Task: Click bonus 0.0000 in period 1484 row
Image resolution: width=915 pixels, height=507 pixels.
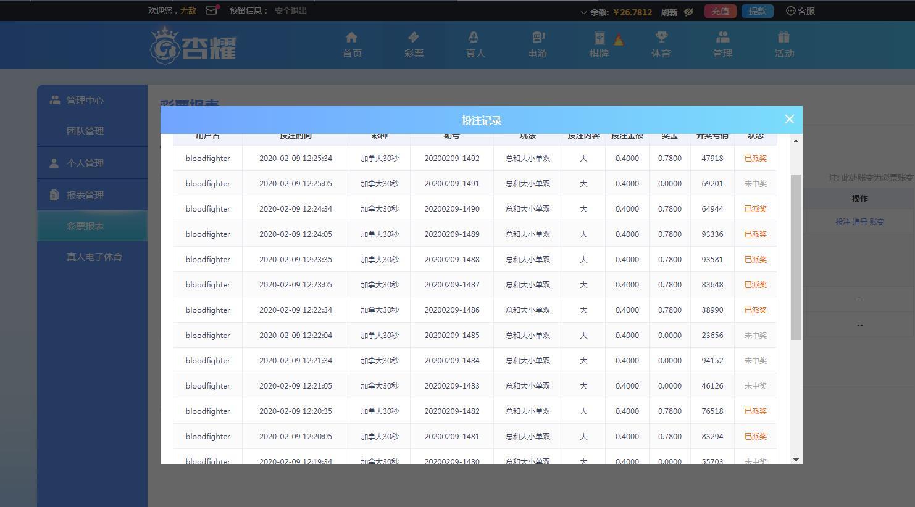Action: 670,361
